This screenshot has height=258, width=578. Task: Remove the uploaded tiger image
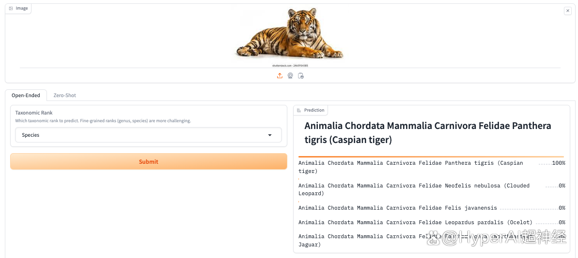click(x=568, y=11)
